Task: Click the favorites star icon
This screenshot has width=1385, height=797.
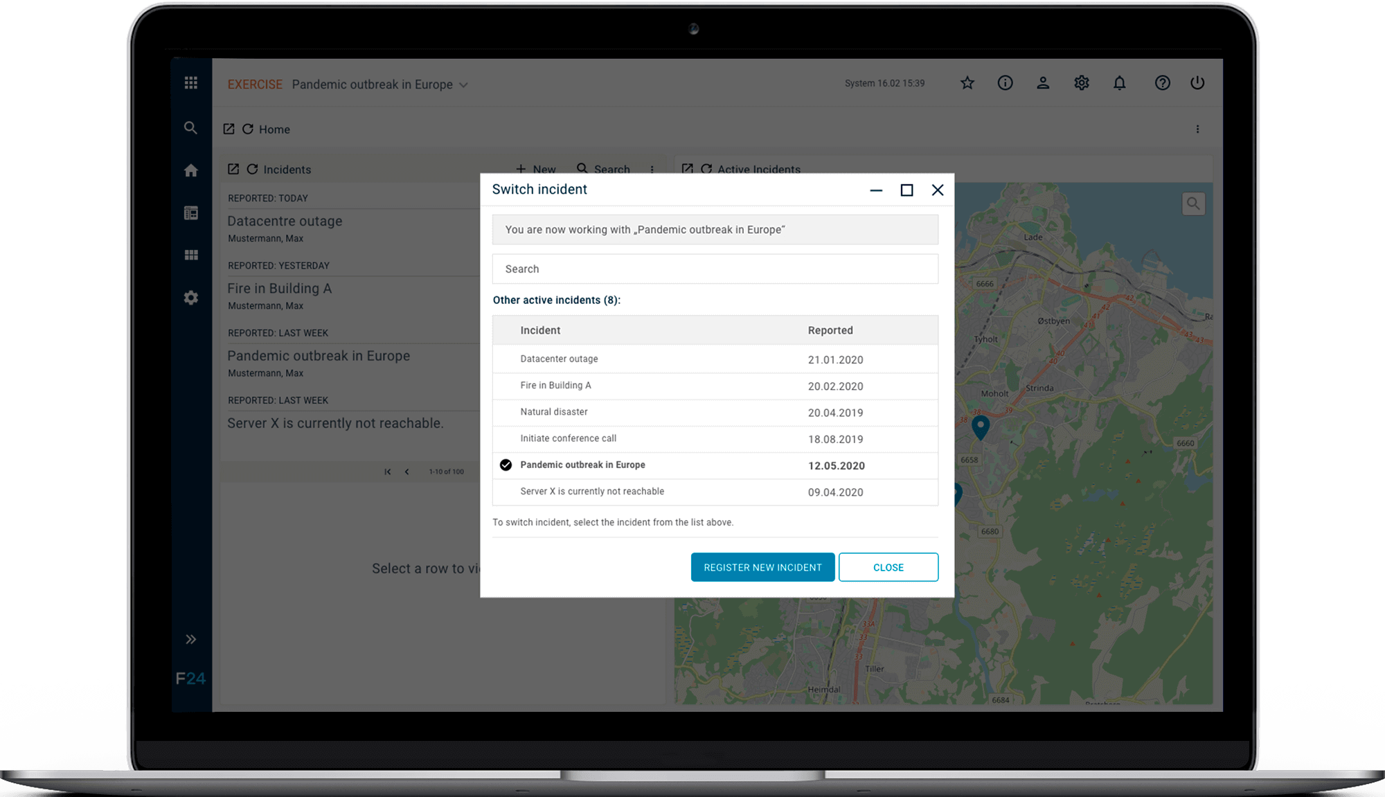Action: click(967, 83)
